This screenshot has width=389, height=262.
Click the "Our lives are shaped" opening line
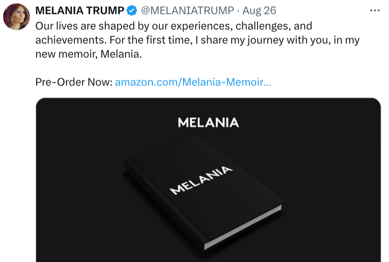point(80,26)
